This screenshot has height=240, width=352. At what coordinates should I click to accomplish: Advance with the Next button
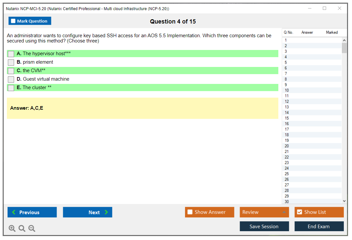[x=87, y=212]
